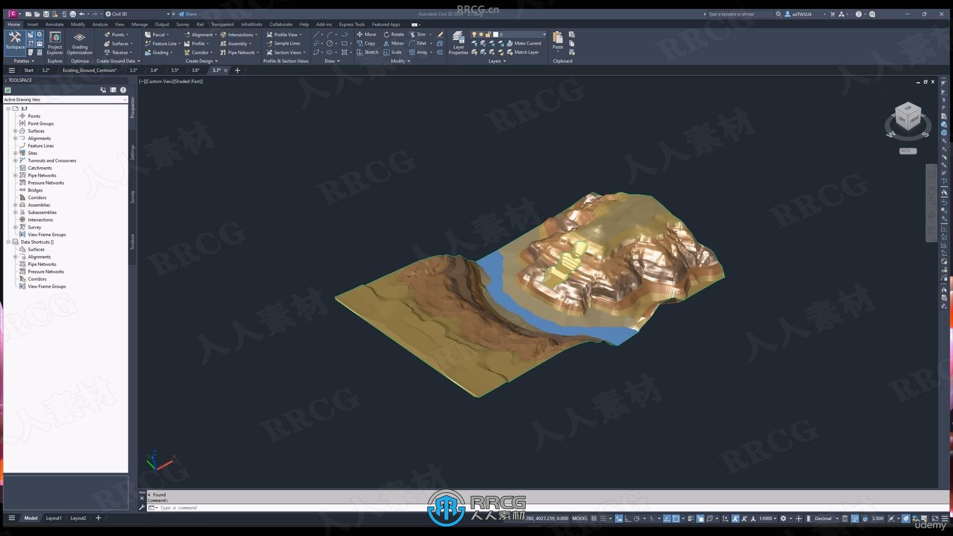953x536 pixels.
Task: Click the MODEL space button in status bar
Action: pos(579,519)
